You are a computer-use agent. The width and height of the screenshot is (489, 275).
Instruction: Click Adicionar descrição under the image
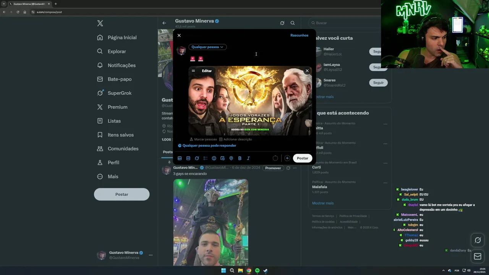(235, 139)
